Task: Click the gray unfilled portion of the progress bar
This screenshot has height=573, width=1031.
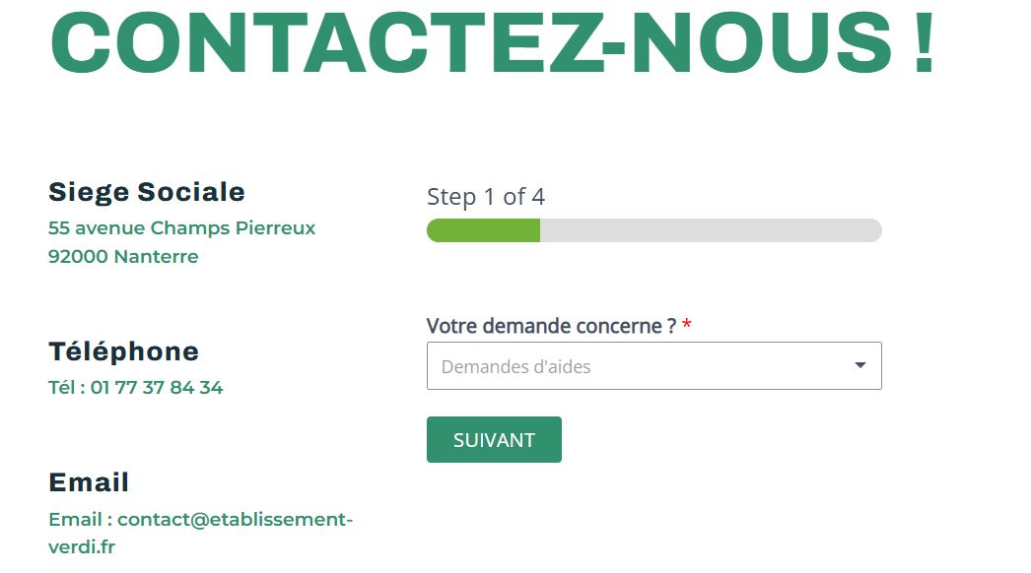Action: pyautogui.click(x=710, y=230)
